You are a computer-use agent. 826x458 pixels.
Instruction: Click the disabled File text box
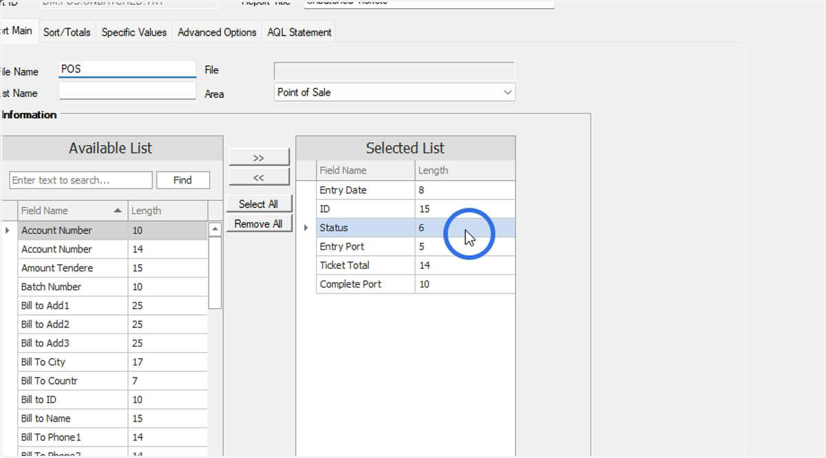pos(394,72)
